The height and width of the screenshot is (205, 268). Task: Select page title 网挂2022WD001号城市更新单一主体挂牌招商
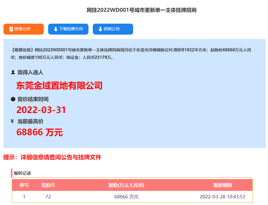[141, 10]
